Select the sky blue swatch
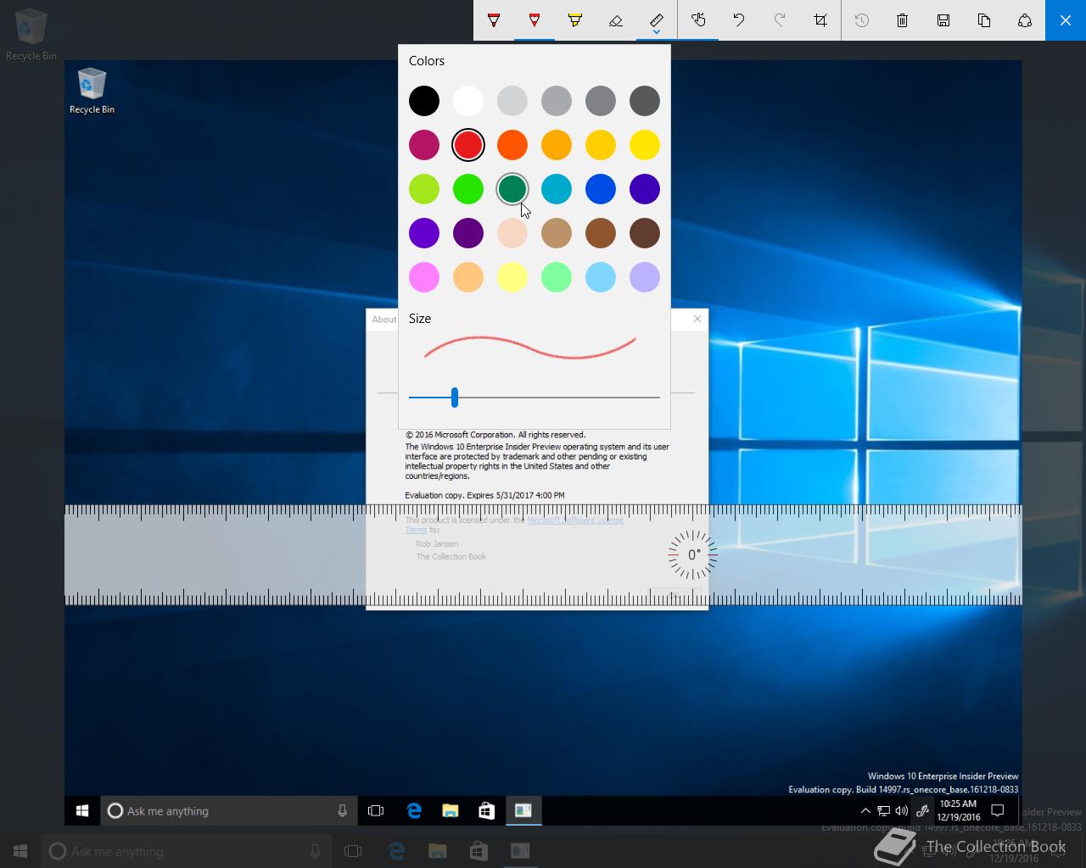Image resolution: width=1086 pixels, height=868 pixels. (x=601, y=277)
